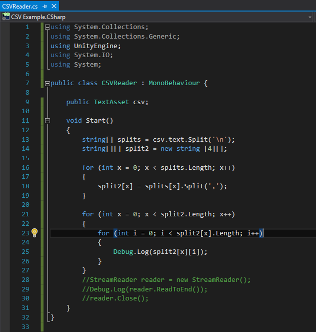
Task: Click the TextAsset type name
Action: point(111,102)
